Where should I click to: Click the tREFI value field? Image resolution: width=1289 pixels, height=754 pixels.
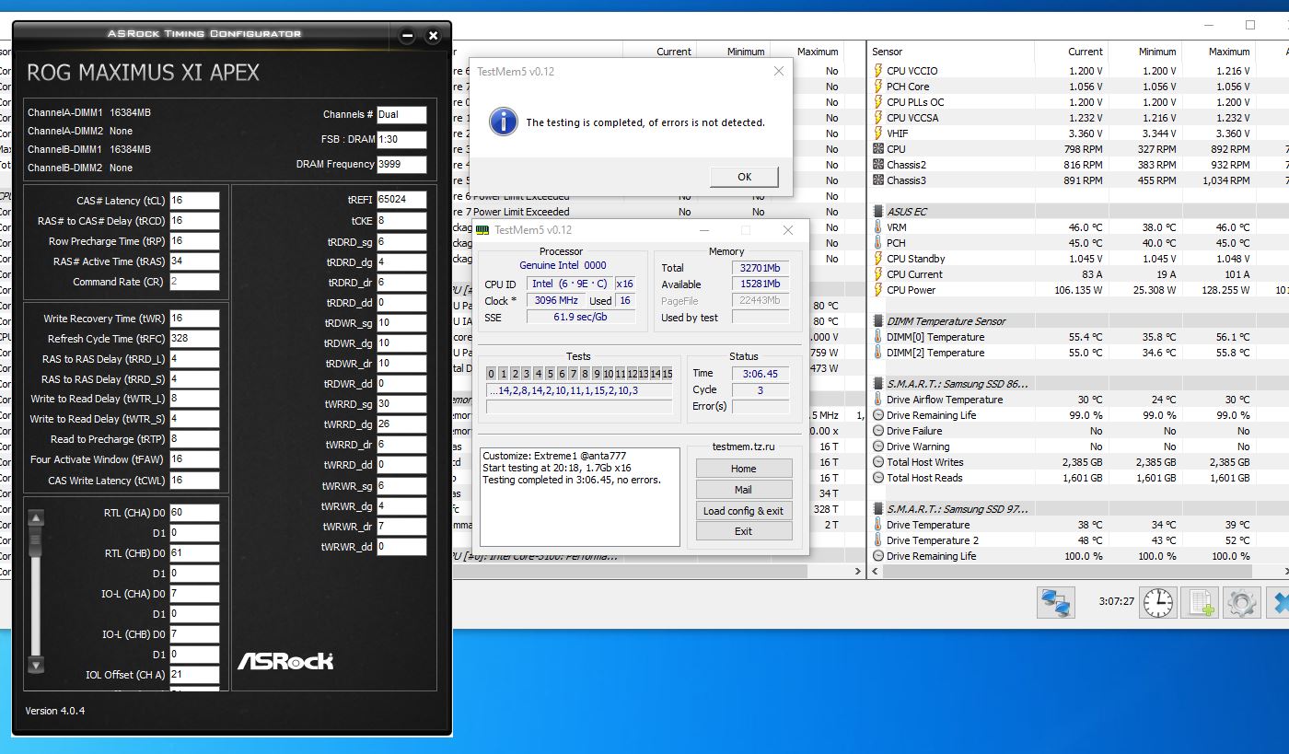click(401, 200)
